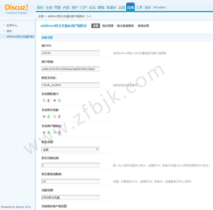Open 插件 in the sidebar

click(x=9, y=31)
